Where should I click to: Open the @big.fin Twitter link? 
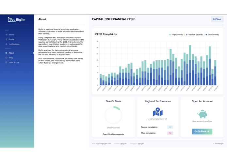pyautogui.click(x=123, y=144)
